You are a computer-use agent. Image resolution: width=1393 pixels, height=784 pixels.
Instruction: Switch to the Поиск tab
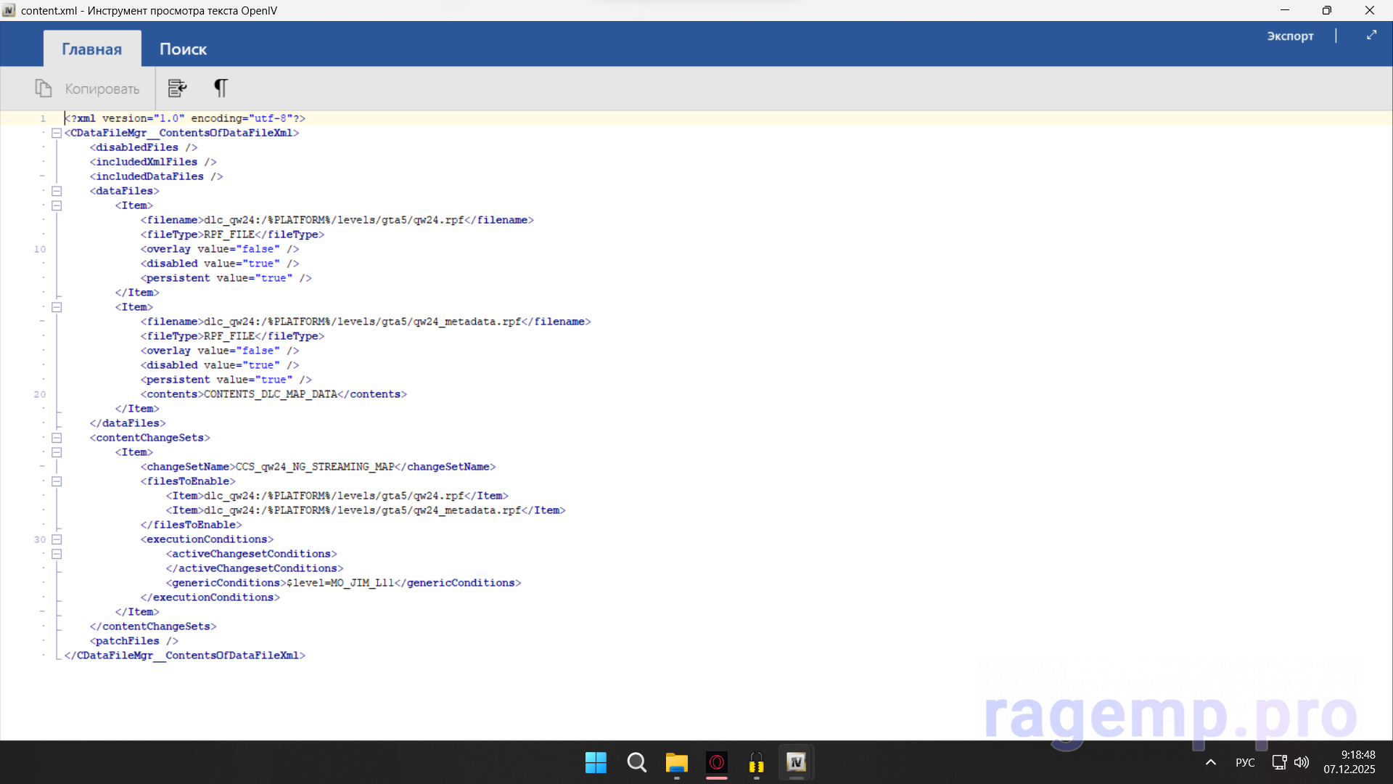(x=183, y=49)
